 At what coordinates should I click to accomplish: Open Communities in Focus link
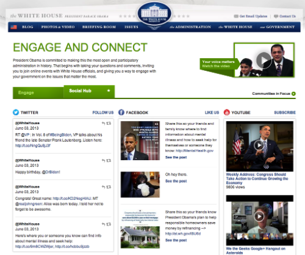(x=271, y=94)
